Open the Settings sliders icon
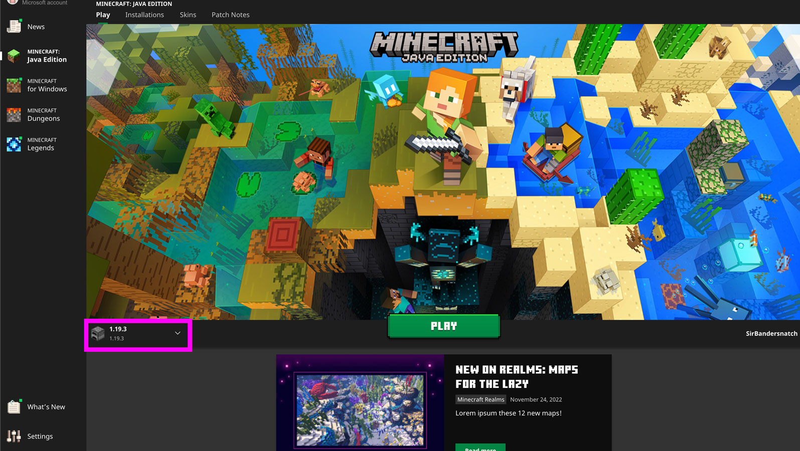This screenshot has height=451, width=800. point(14,436)
